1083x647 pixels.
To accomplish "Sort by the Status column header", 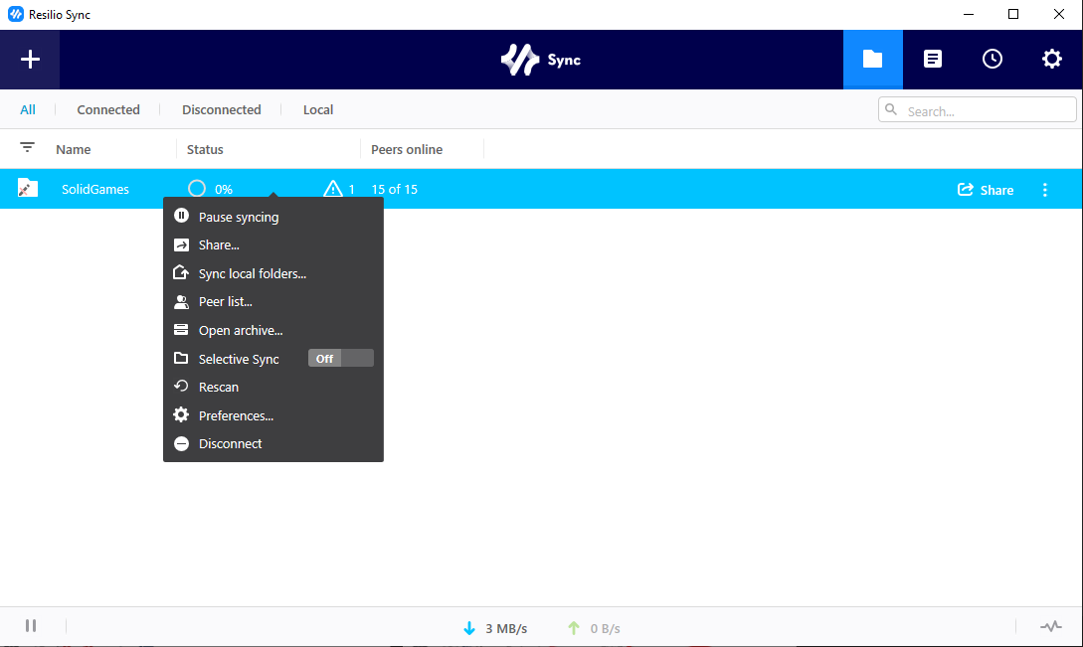I will tap(205, 149).
